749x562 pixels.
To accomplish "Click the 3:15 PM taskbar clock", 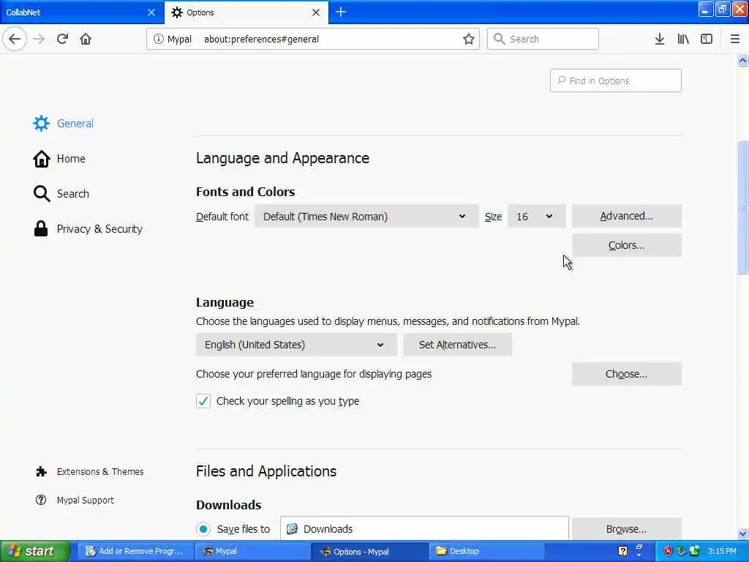I will click(722, 551).
